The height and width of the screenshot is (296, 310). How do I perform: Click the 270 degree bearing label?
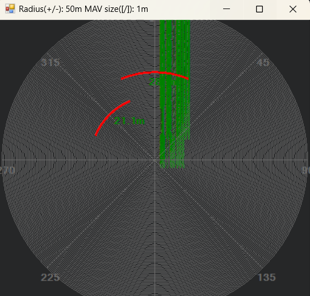7,170
